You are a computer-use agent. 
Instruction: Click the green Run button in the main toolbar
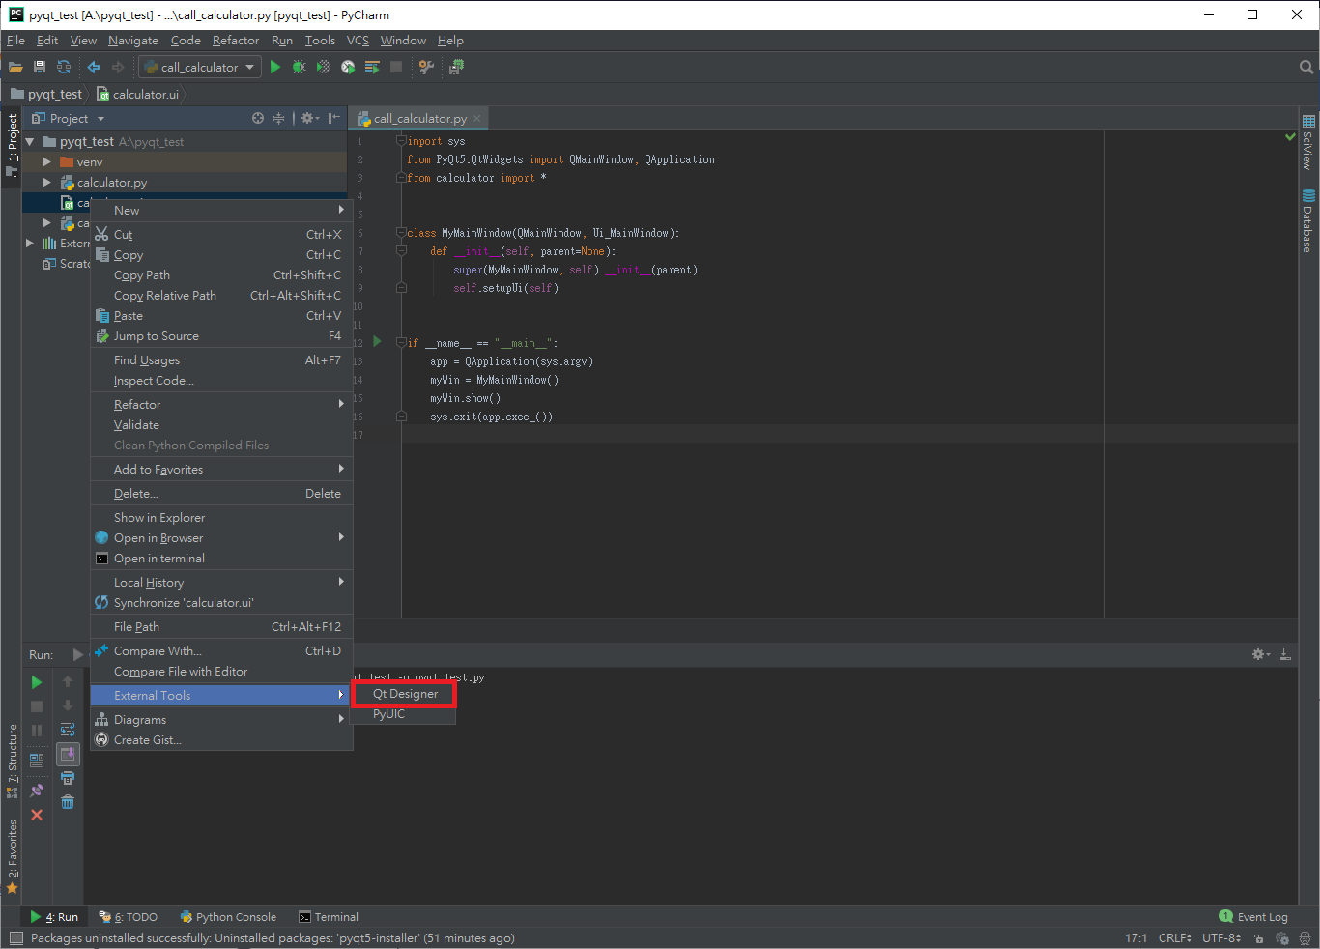275,67
